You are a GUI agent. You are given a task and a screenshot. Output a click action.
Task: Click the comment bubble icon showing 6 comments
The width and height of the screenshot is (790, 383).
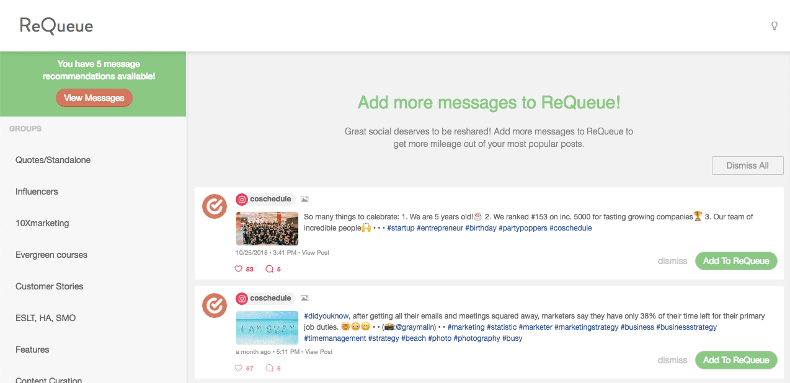269,368
